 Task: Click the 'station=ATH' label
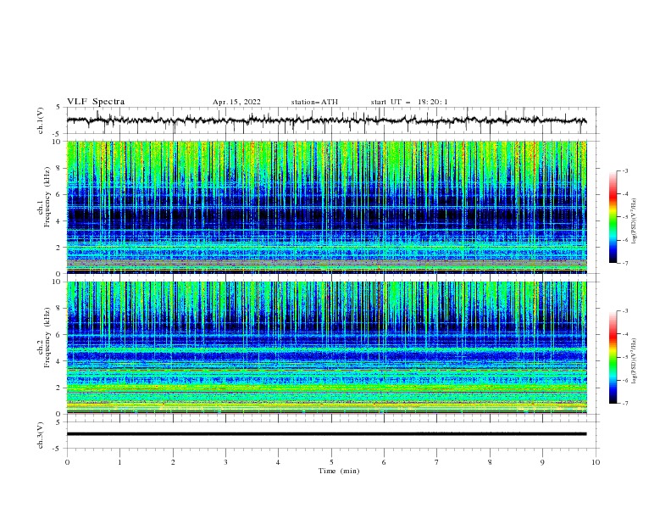tap(314, 102)
